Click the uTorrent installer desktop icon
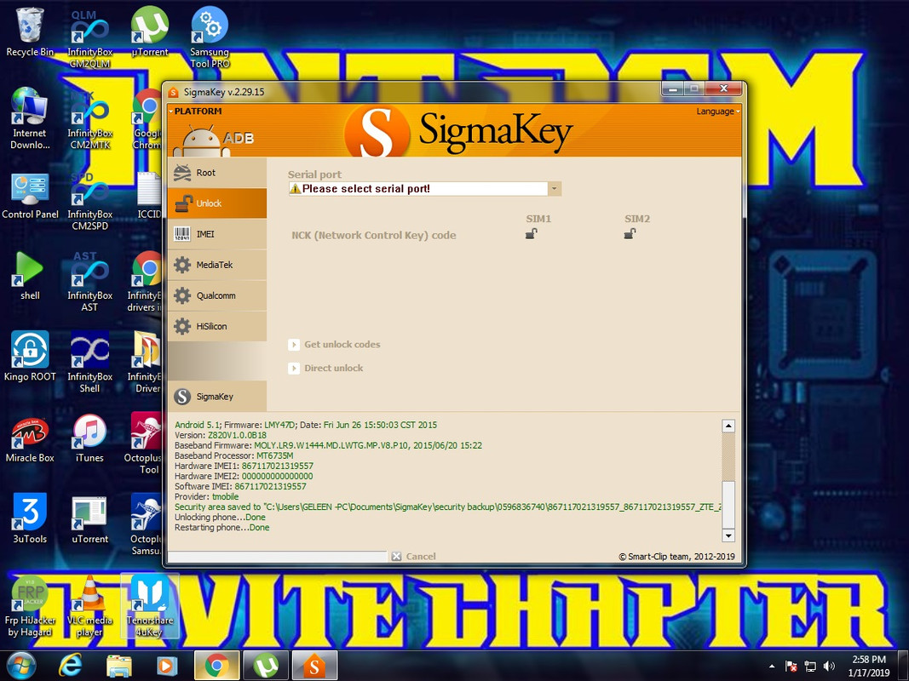 tap(89, 521)
